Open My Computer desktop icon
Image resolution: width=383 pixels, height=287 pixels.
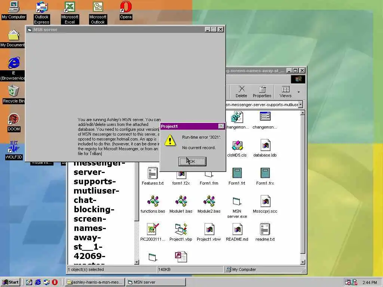(14, 10)
